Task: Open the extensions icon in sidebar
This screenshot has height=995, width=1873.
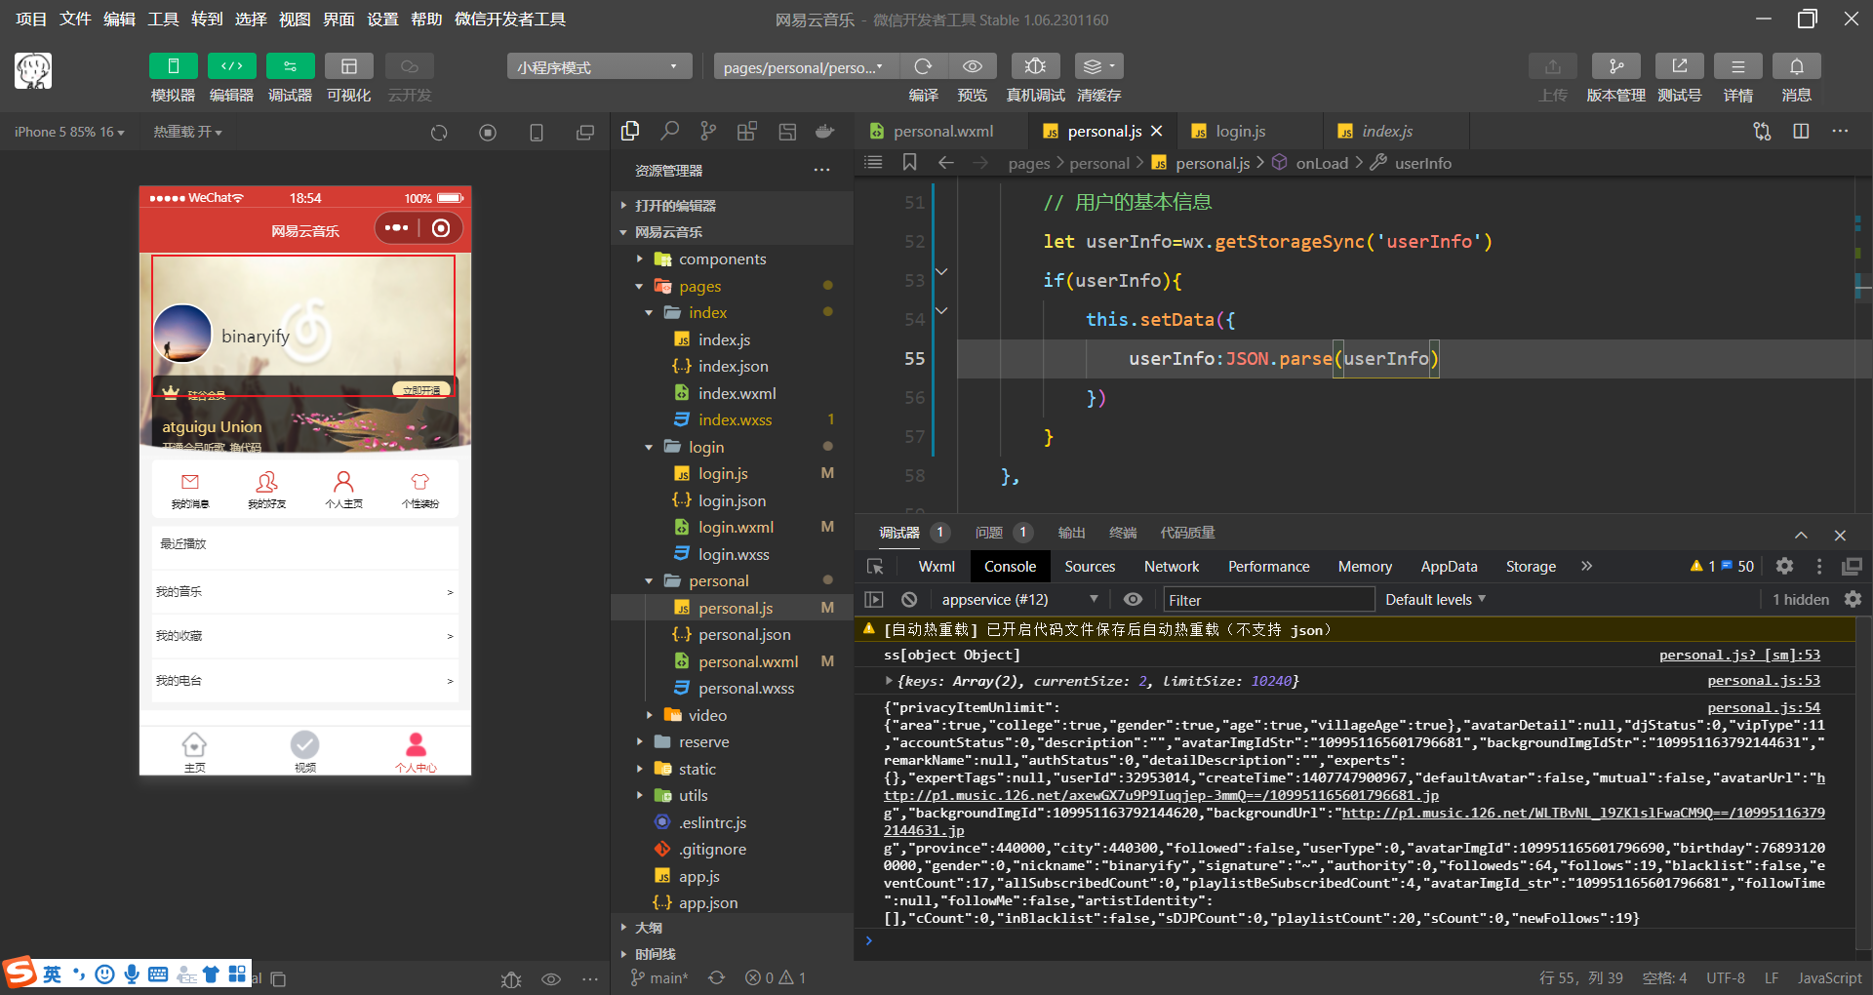Action: [747, 131]
